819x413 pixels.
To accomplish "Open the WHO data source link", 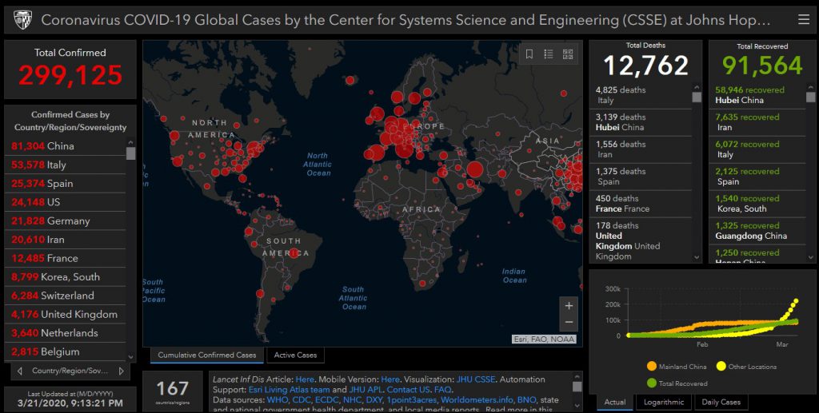I will 276,400.
